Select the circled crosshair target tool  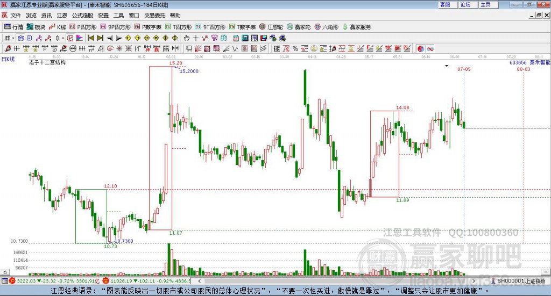point(110,48)
